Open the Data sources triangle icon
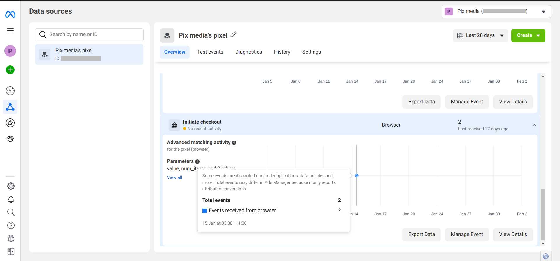The image size is (560, 261). point(10,107)
